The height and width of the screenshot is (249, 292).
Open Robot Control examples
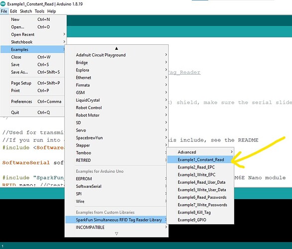[x=116, y=108]
